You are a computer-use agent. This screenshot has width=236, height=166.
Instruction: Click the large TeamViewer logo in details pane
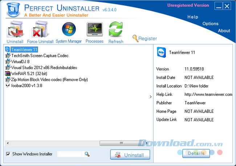[x=161, y=52]
